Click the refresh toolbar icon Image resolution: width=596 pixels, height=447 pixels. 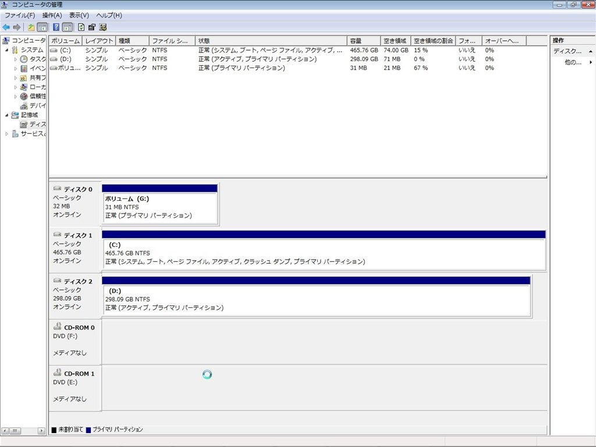coord(81,27)
